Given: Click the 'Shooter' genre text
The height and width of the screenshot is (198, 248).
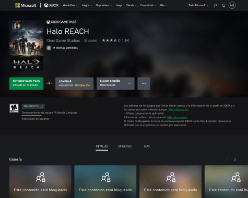Looking at the screenshot, I should [91, 41].
